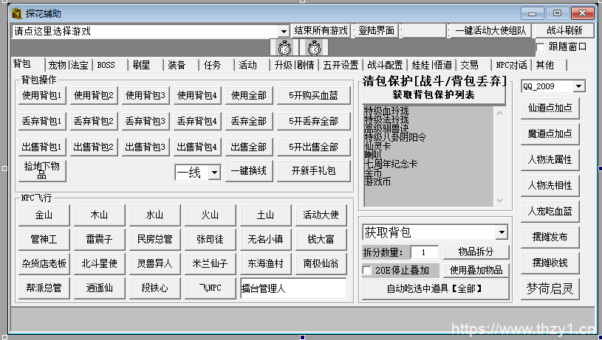Click the 擂台管理人 input field

click(x=293, y=288)
